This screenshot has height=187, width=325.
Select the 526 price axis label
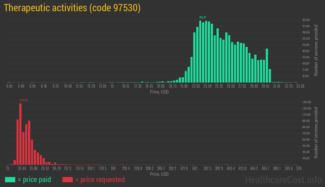coord(298,169)
